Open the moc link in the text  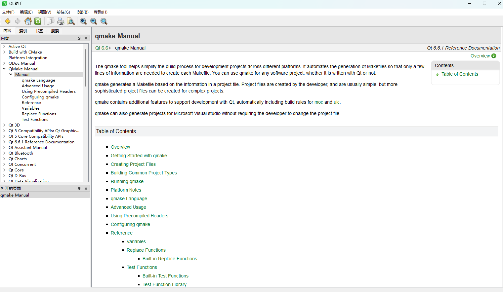318,102
